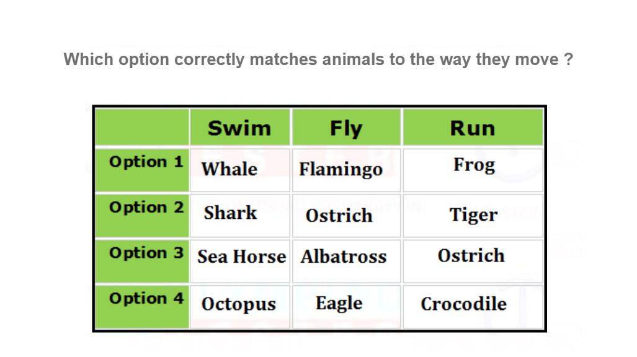Click the Albatross cell

pos(344,257)
